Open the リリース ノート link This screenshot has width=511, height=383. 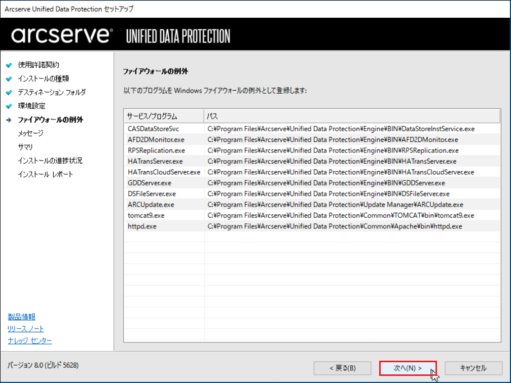pos(26,329)
